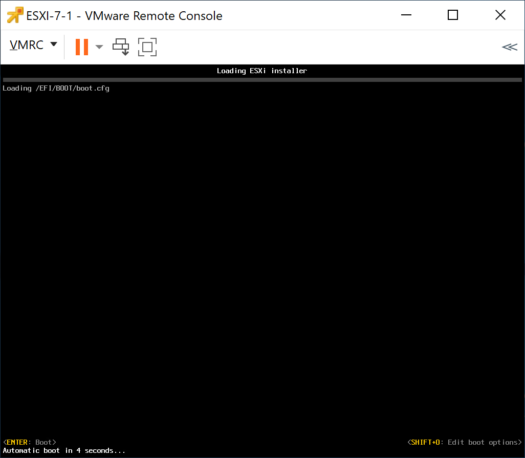Click the ESXi installer loading progress bar
The image size is (525, 458).
point(262,80)
